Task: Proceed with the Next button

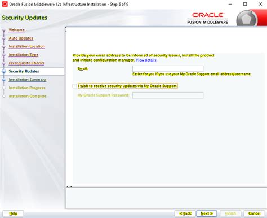Action: [207, 213]
